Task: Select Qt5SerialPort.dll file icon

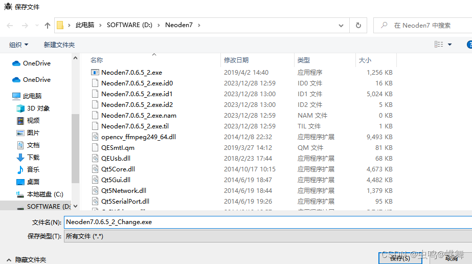Action: tap(95, 202)
